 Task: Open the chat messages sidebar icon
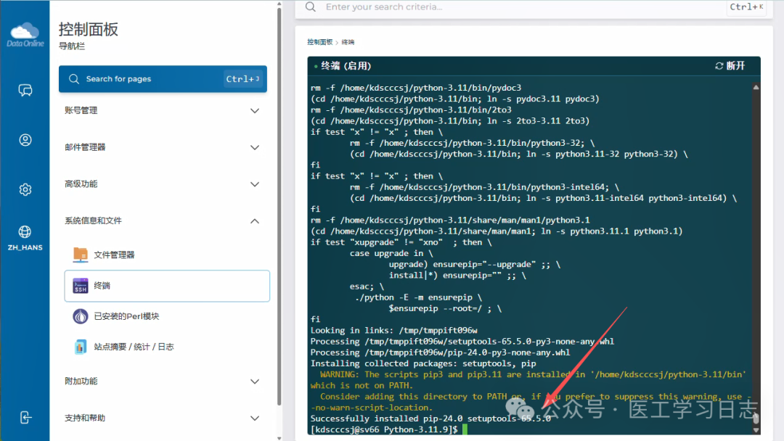(25, 90)
